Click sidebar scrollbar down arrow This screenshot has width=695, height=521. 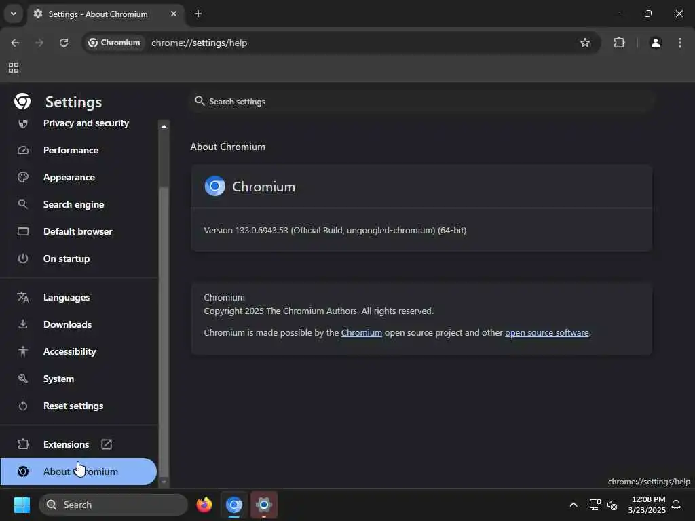pyautogui.click(x=164, y=482)
